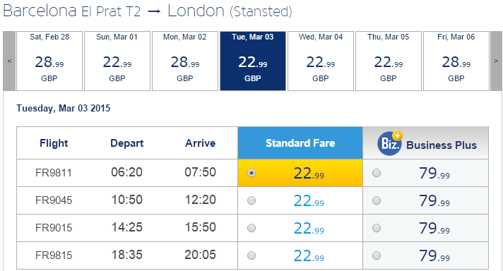
Task: Switch to Sat, Feb 28 date tab
Action: tap(49, 61)
